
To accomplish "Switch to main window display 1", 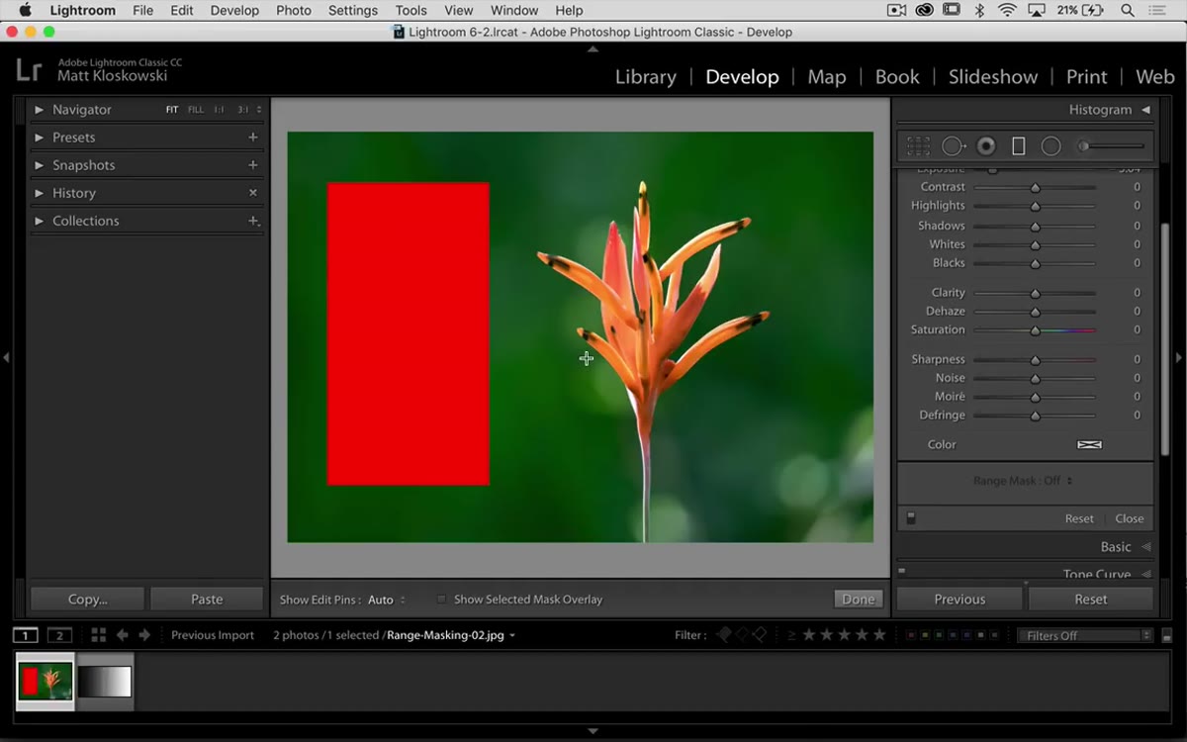I will click(x=26, y=635).
